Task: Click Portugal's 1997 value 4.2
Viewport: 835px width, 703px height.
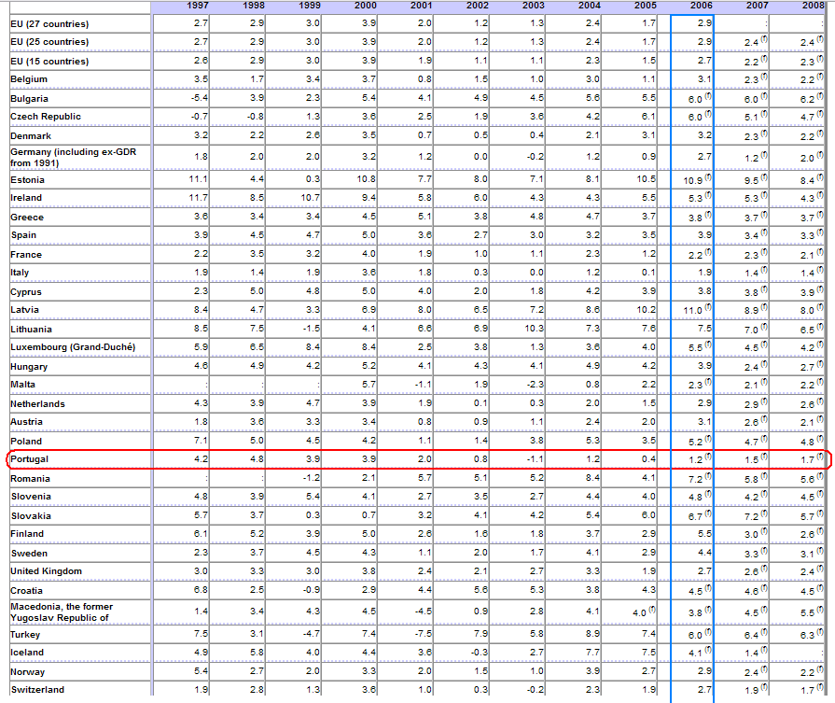Action: coord(202,459)
